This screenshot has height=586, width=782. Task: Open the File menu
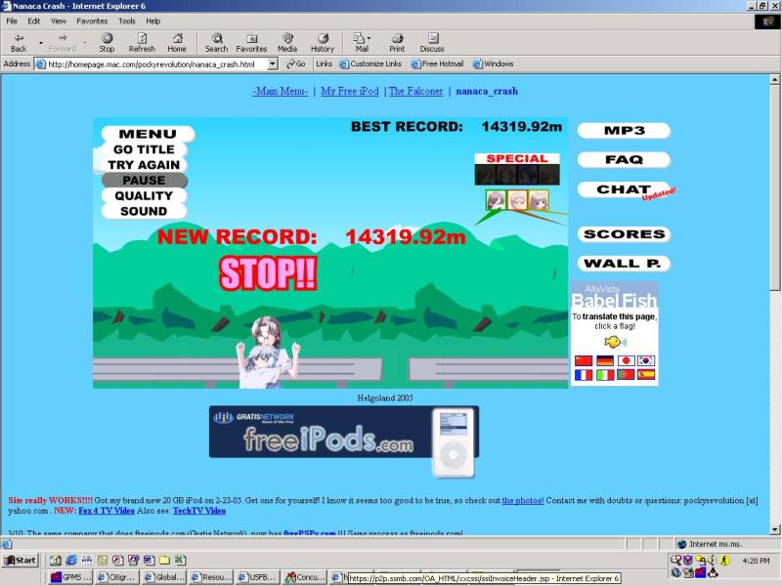click(12, 21)
